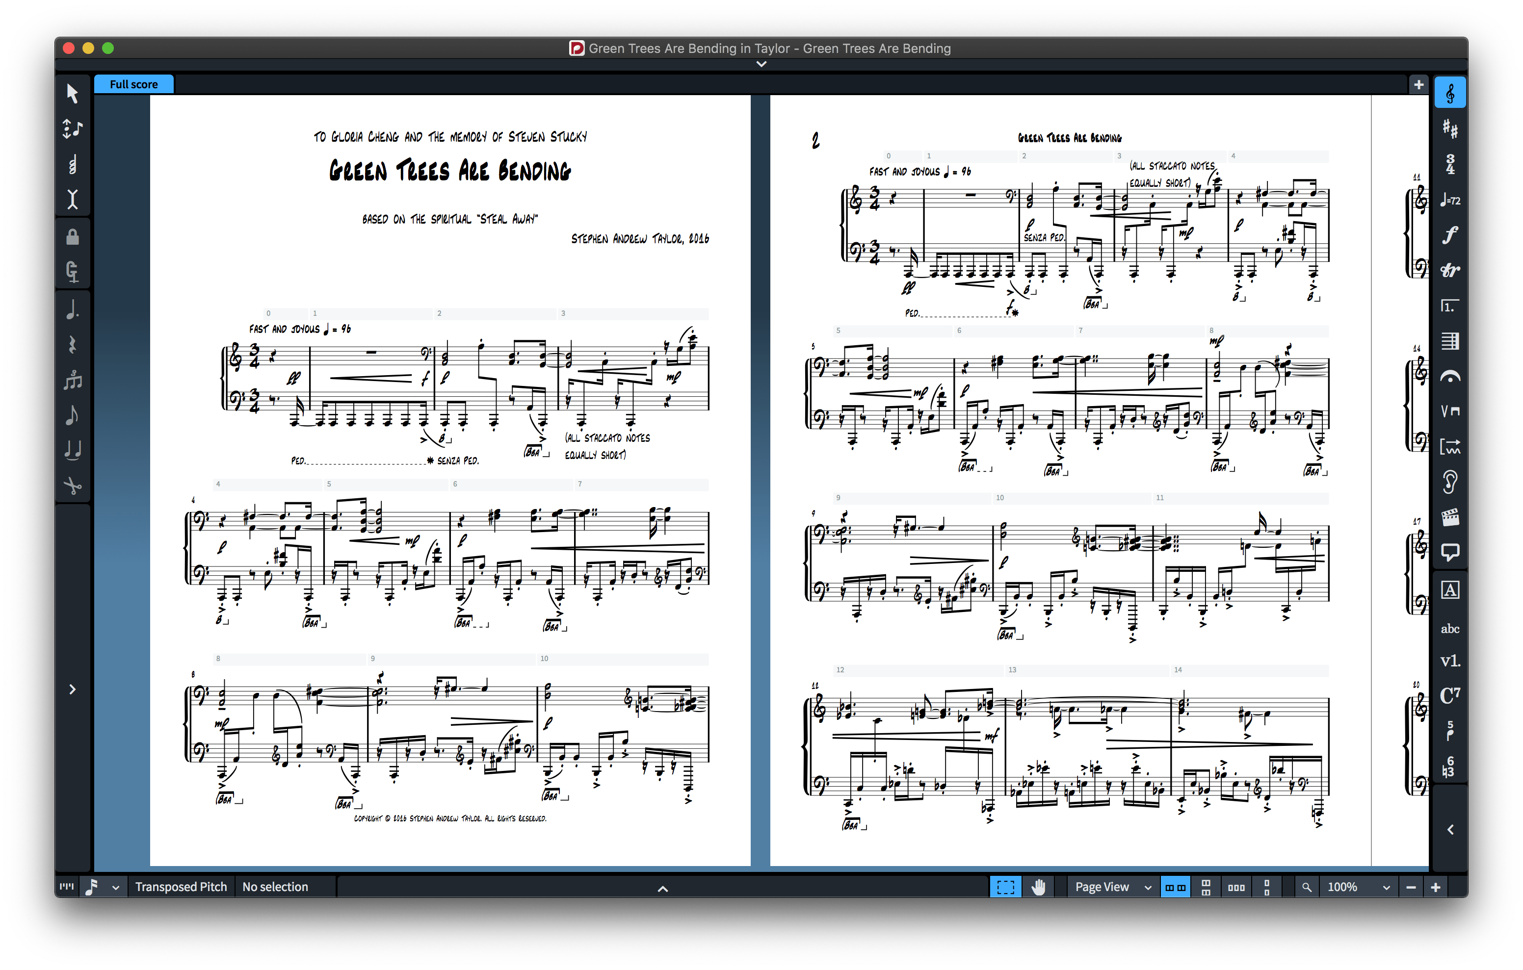The height and width of the screenshot is (970, 1523).
Task: Click the magnifier Zoom tool
Action: pos(1306,887)
